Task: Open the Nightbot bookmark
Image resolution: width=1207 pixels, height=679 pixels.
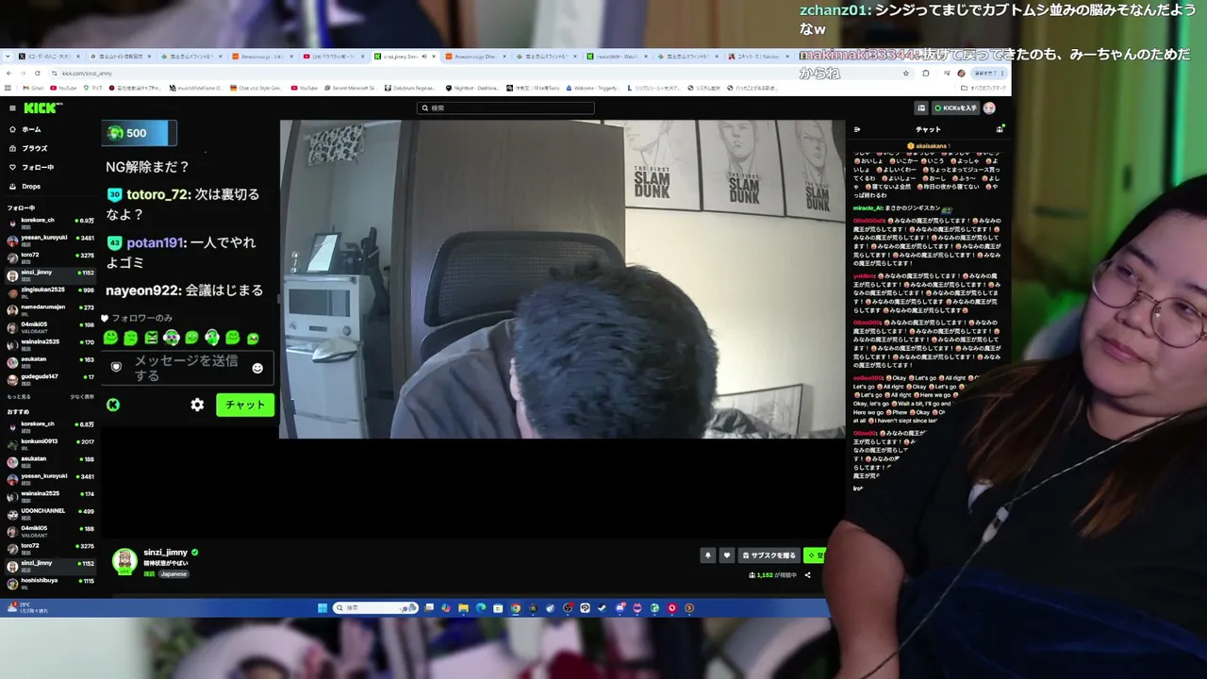Action: tap(471, 88)
